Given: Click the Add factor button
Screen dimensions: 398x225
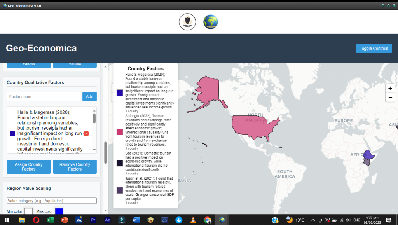Looking at the screenshot, I should 89,96.
